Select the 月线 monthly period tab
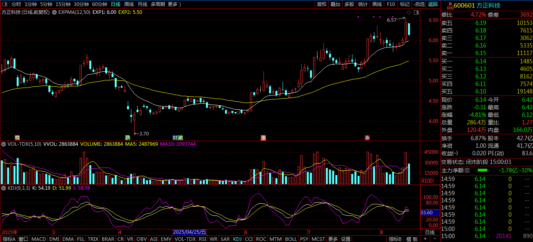The height and width of the screenshot is (242, 533). tap(142, 4)
